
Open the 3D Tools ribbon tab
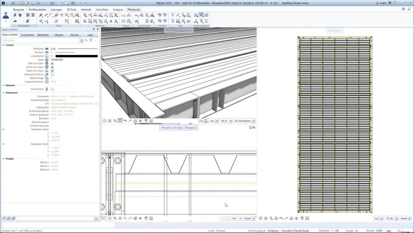coord(71,10)
